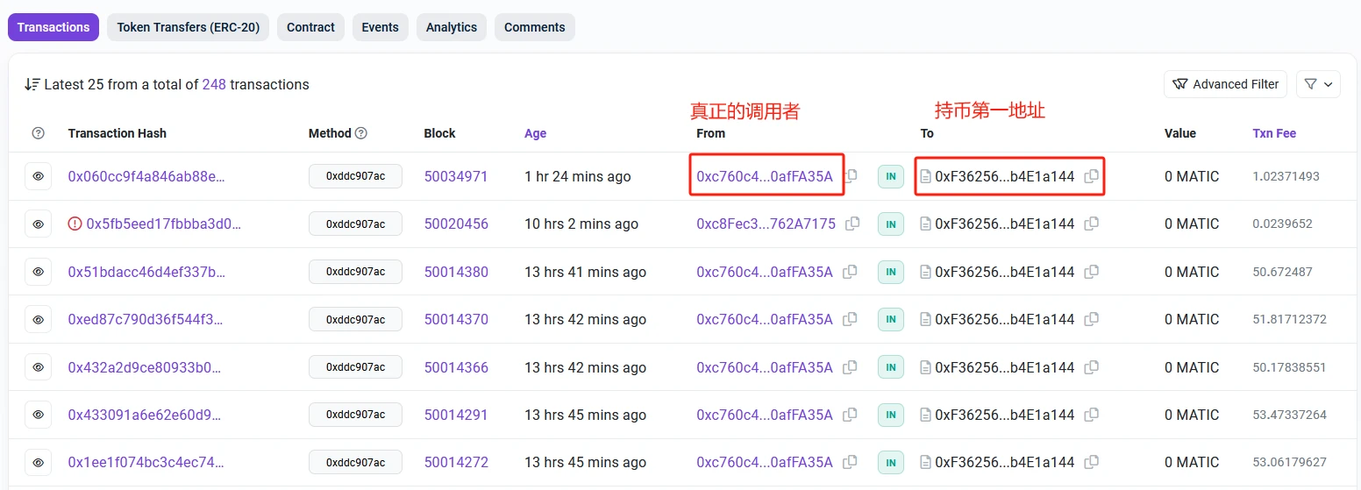Switch Age column header format
The height and width of the screenshot is (490, 1361).
pyautogui.click(x=535, y=133)
